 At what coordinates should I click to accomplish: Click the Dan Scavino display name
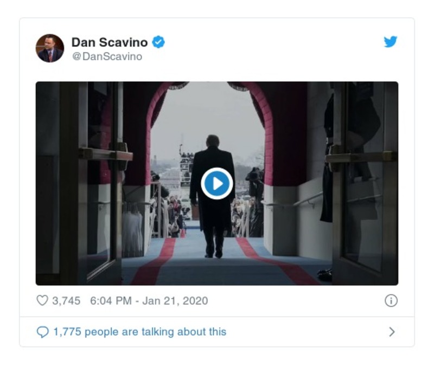[110, 42]
